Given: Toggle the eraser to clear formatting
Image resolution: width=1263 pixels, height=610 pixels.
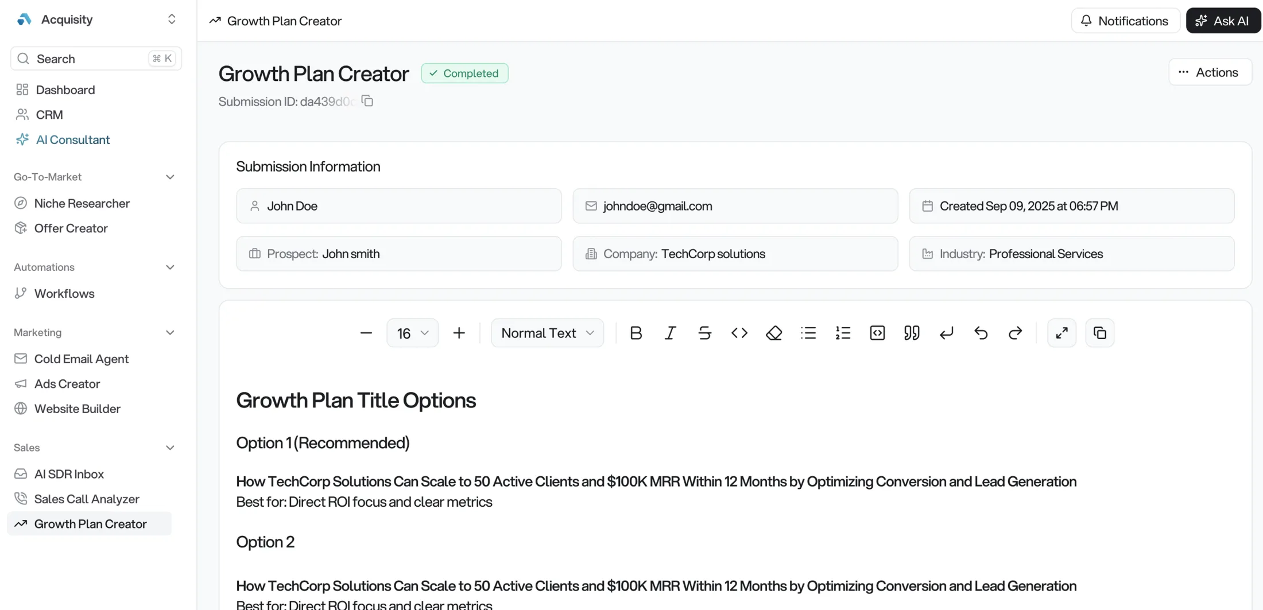Looking at the screenshot, I should pyautogui.click(x=774, y=333).
